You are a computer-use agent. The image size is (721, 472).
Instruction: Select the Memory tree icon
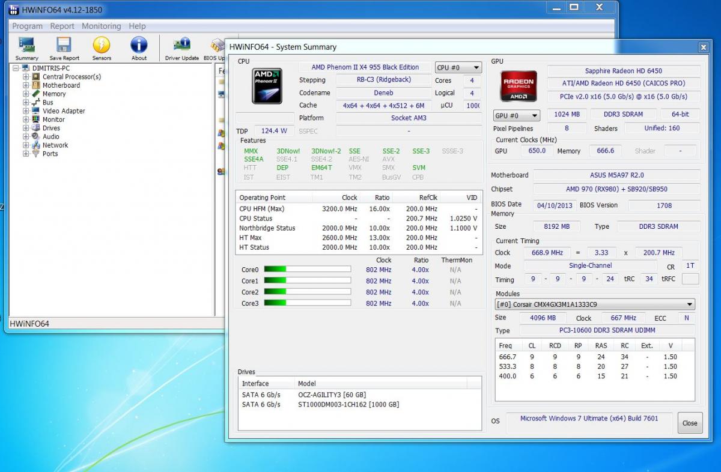pyautogui.click(x=36, y=94)
